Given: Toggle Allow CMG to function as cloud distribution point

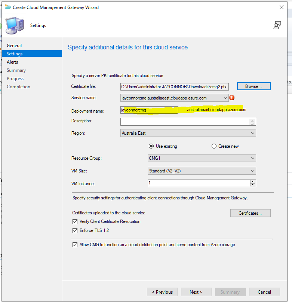Looking at the screenshot, I should tap(75, 245).
